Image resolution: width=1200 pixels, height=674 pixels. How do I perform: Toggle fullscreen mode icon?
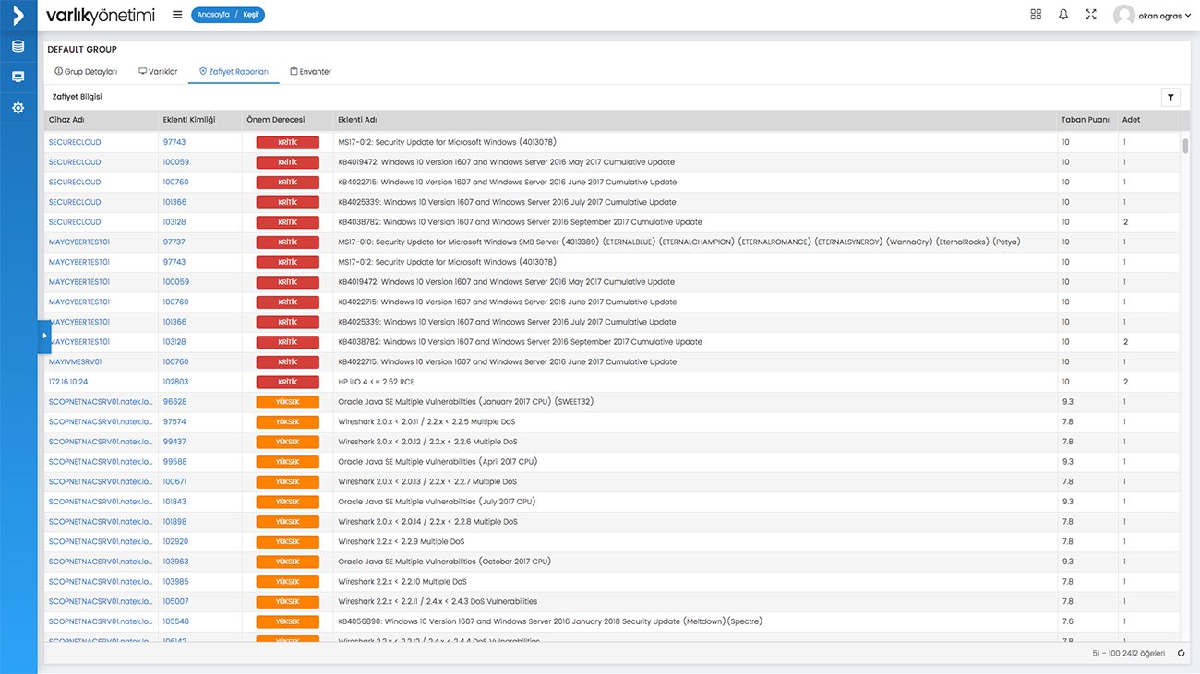1091,15
